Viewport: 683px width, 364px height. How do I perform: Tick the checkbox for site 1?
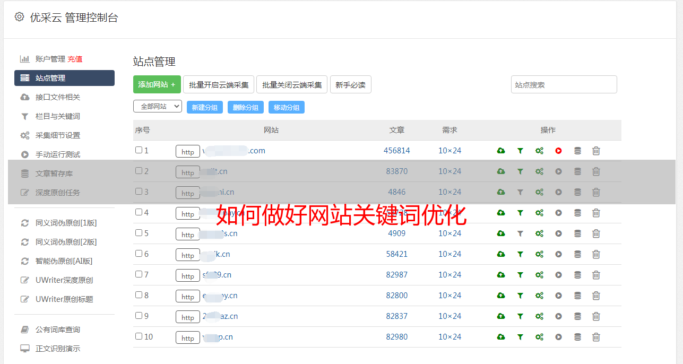pos(139,150)
